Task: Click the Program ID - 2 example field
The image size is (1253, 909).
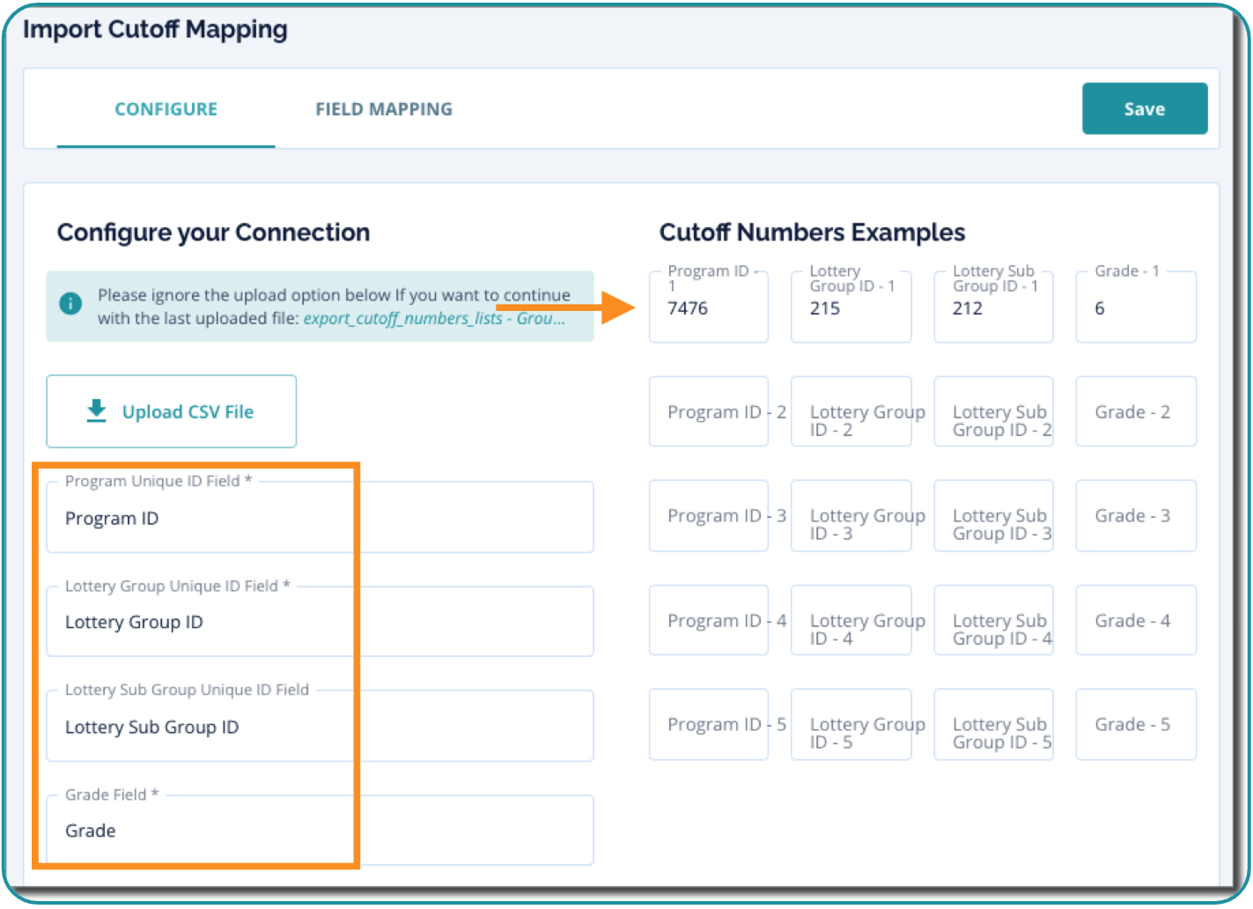Action: coord(708,412)
